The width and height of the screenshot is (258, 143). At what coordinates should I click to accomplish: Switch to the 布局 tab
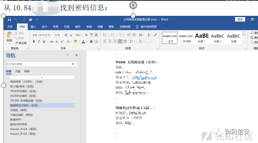tap(56, 27)
